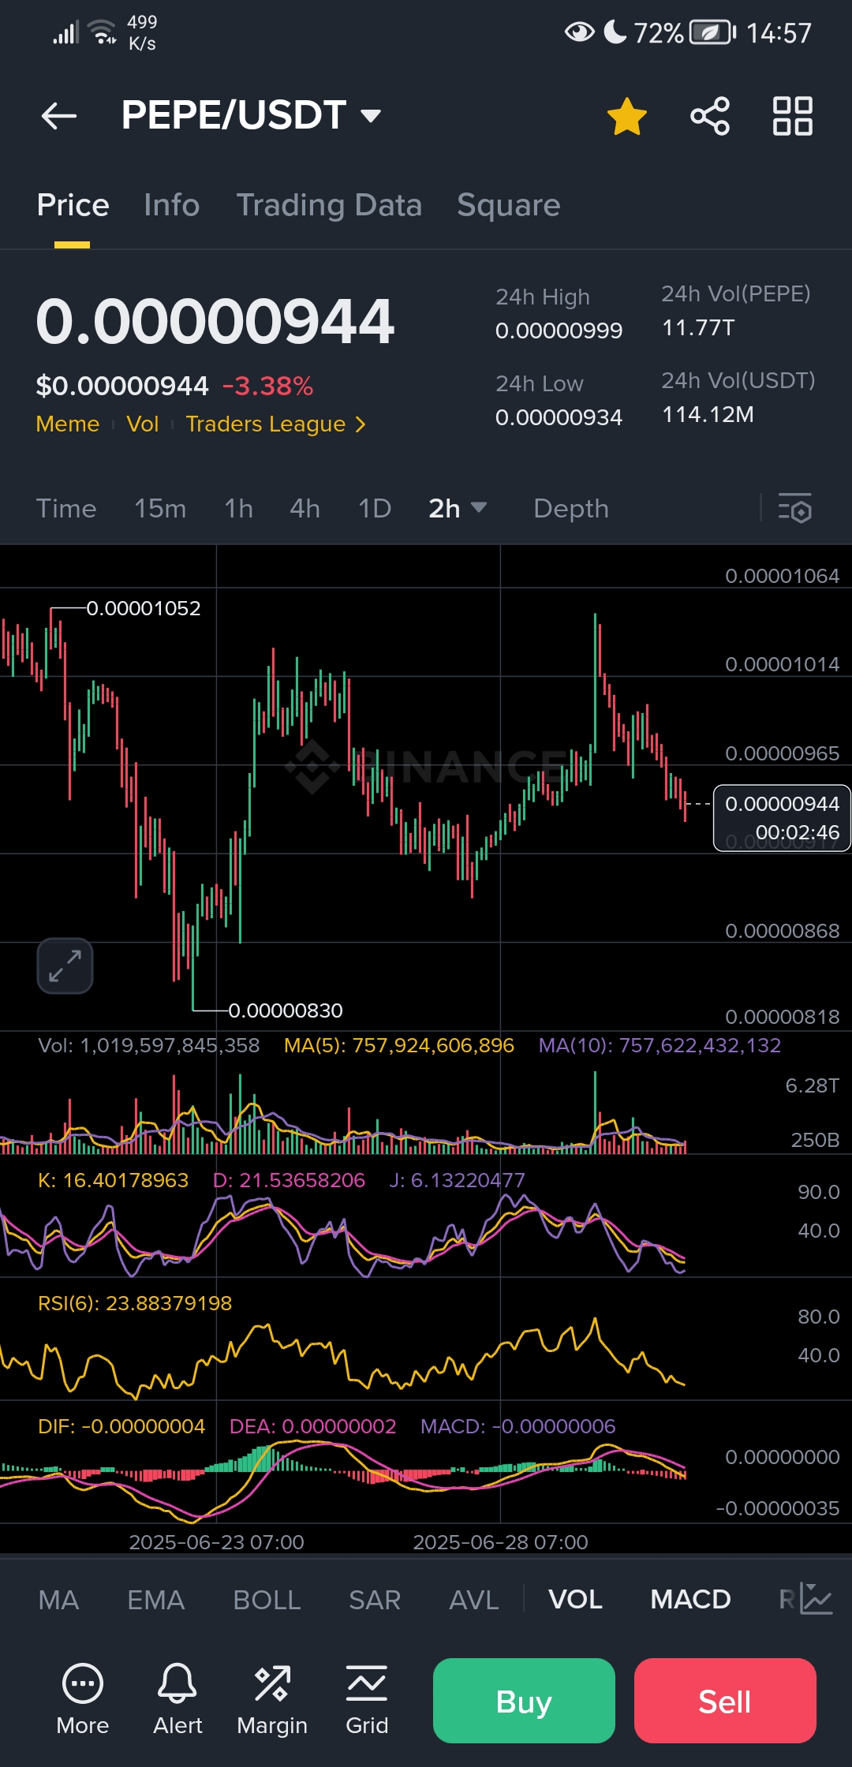Toggle the VOL indicator off
This screenshot has height=1767, width=852.
click(x=575, y=1600)
